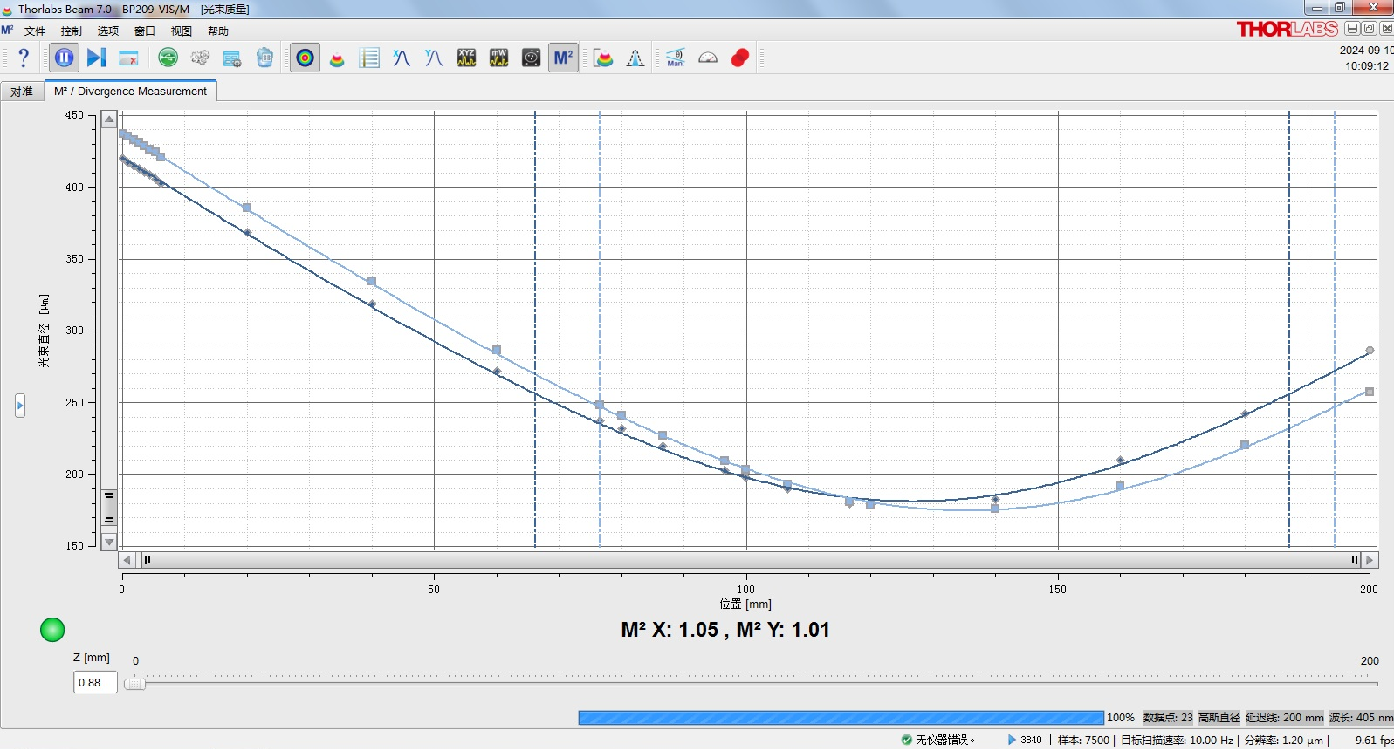
Task: Click the chart vertical scroll up arrow
Action: [109, 119]
